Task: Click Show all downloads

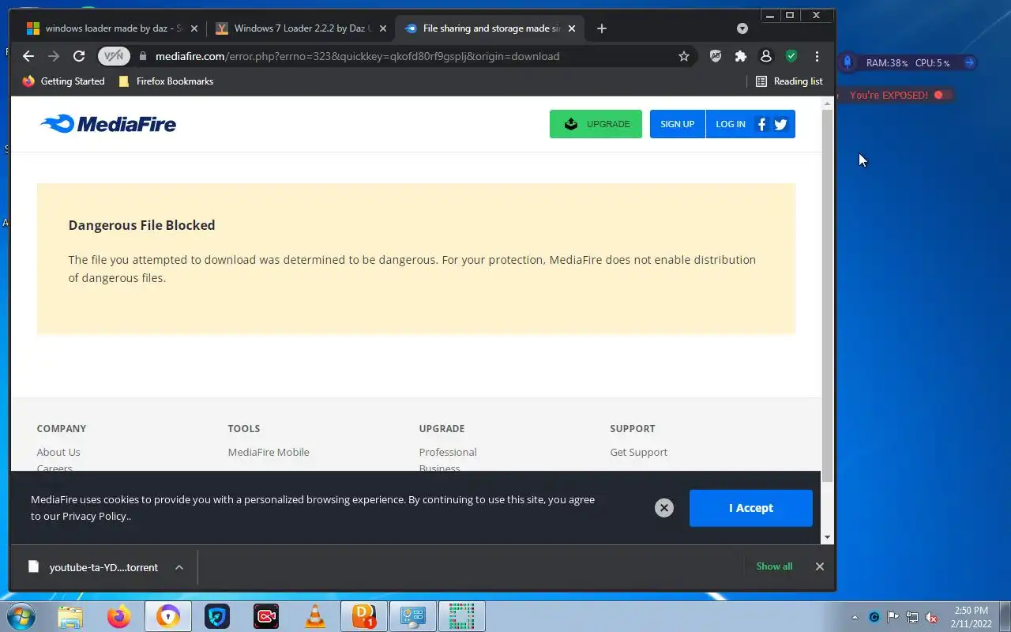Action: [x=774, y=566]
